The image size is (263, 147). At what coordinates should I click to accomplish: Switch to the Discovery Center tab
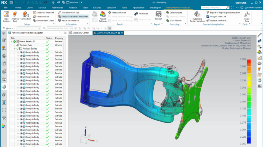click(x=80, y=33)
